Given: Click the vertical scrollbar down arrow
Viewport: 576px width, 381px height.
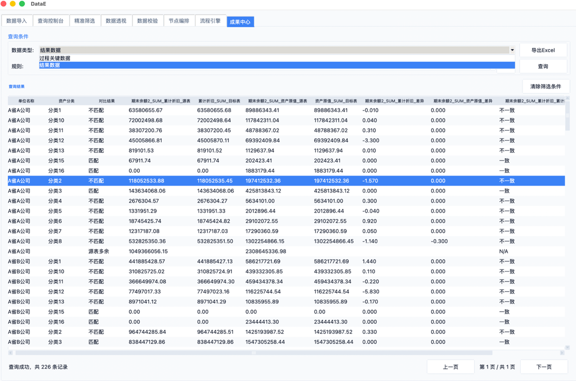Looking at the screenshot, I should (x=567, y=347).
